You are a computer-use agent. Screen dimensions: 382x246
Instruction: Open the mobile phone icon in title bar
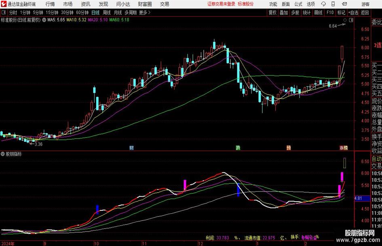click(x=333, y=4)
